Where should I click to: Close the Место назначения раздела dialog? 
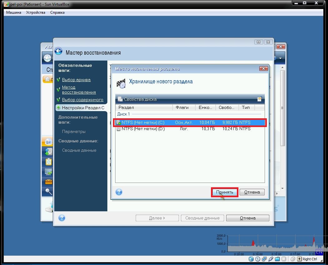[264, 69]
